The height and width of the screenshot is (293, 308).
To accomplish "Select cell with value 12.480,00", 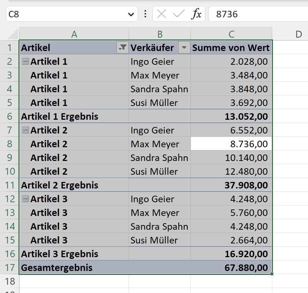I will (231, 171).
